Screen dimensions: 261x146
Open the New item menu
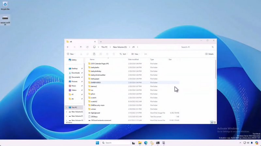[x=71, y=54]
